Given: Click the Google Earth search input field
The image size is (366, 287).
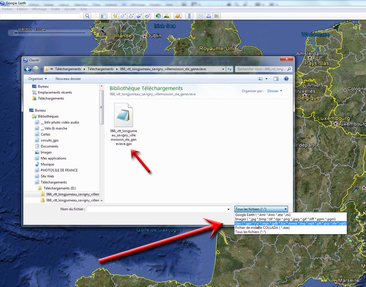Looking at the screenshot, I should [40, 16].
